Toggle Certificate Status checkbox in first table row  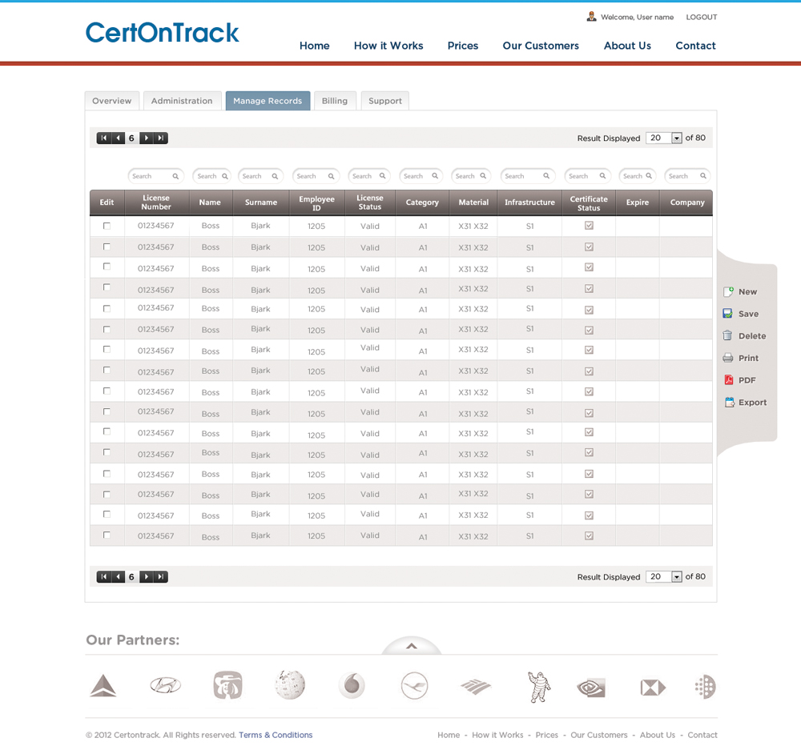(x=589, y=225)
